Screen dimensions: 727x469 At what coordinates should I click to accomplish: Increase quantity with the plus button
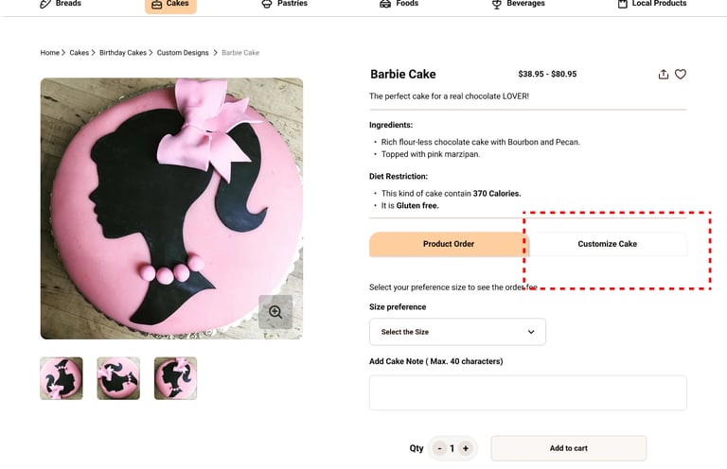coord(466,448)
